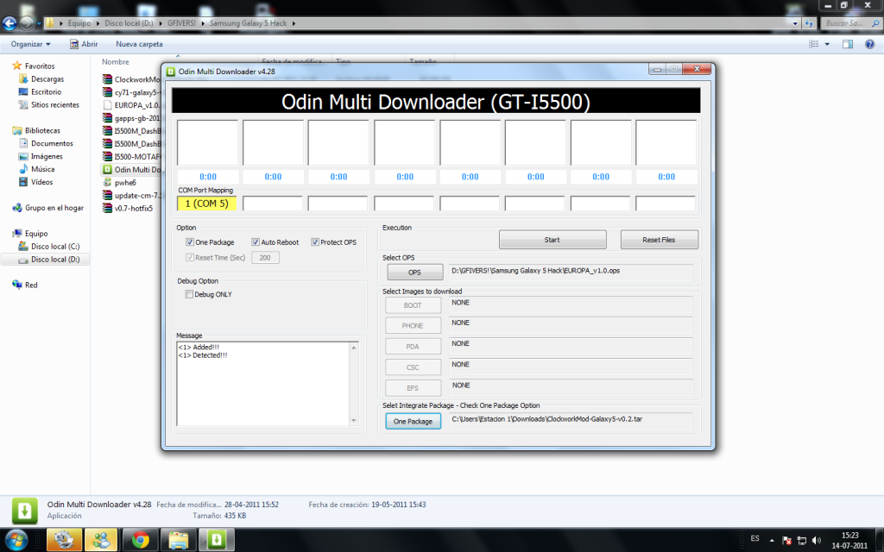
Task: Click the OPS file selection button
Action: [414, 272]
